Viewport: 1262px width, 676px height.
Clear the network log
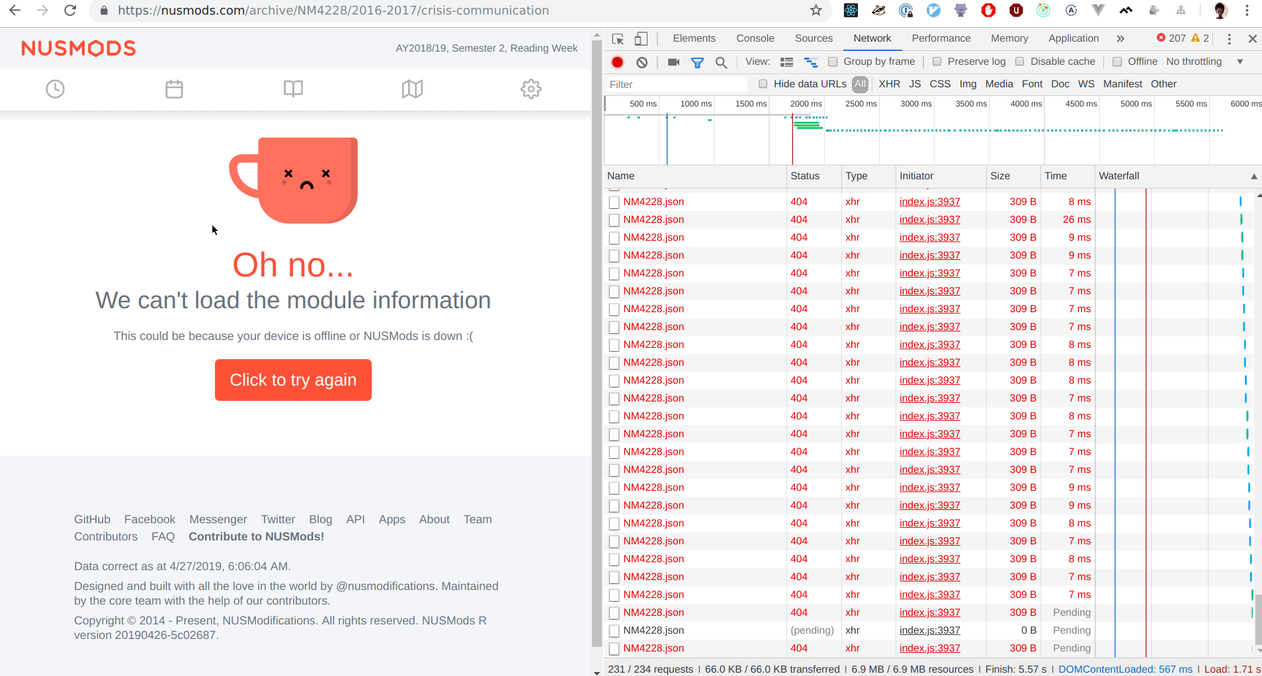click(642, 62)
